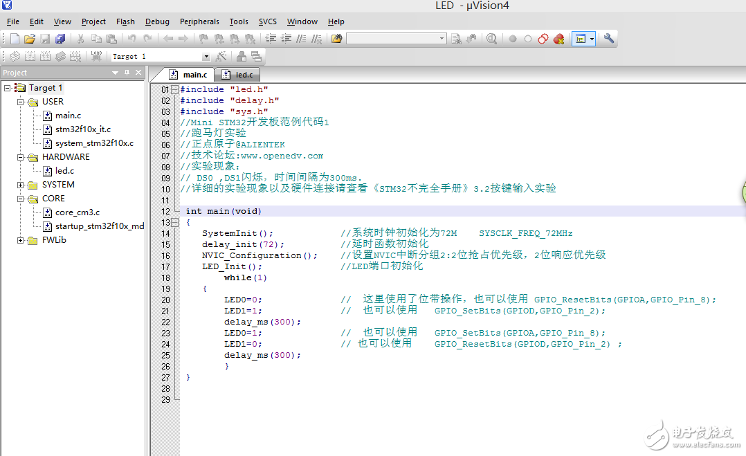Image resolution: width=746 pixels, height=456 pixels.
Task: Click the find-text input box in toolbar
Action: pos(392,39)
